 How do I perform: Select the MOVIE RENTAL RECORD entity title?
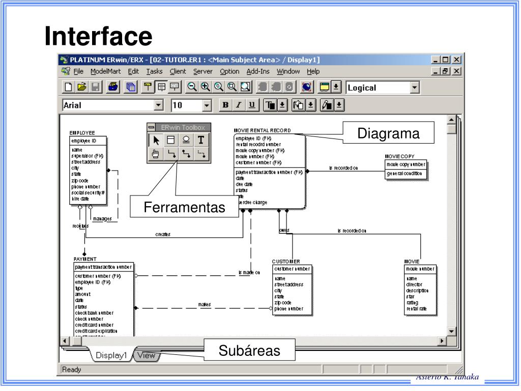click(262, 130)
